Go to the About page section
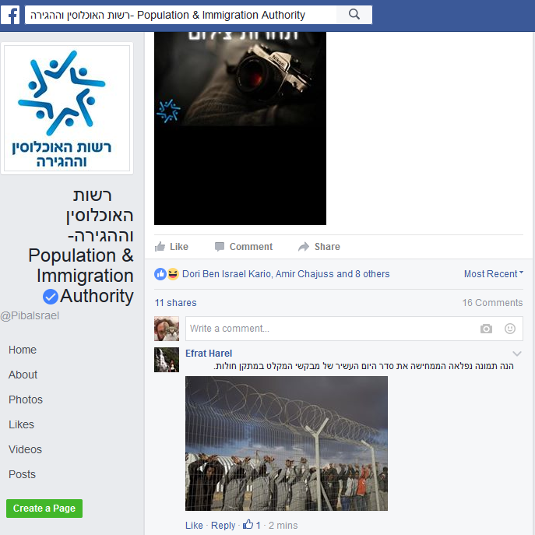The height and width of the screenshot is (535, 535). point(23,375)
